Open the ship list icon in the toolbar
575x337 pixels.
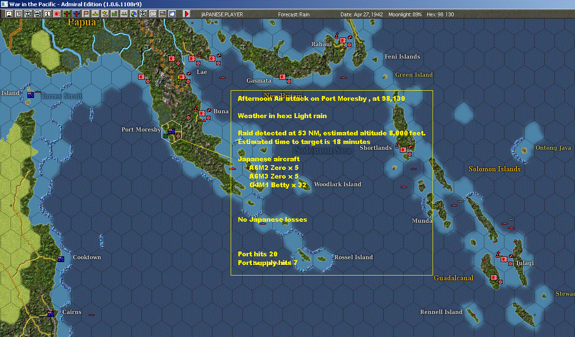(38, 14)
